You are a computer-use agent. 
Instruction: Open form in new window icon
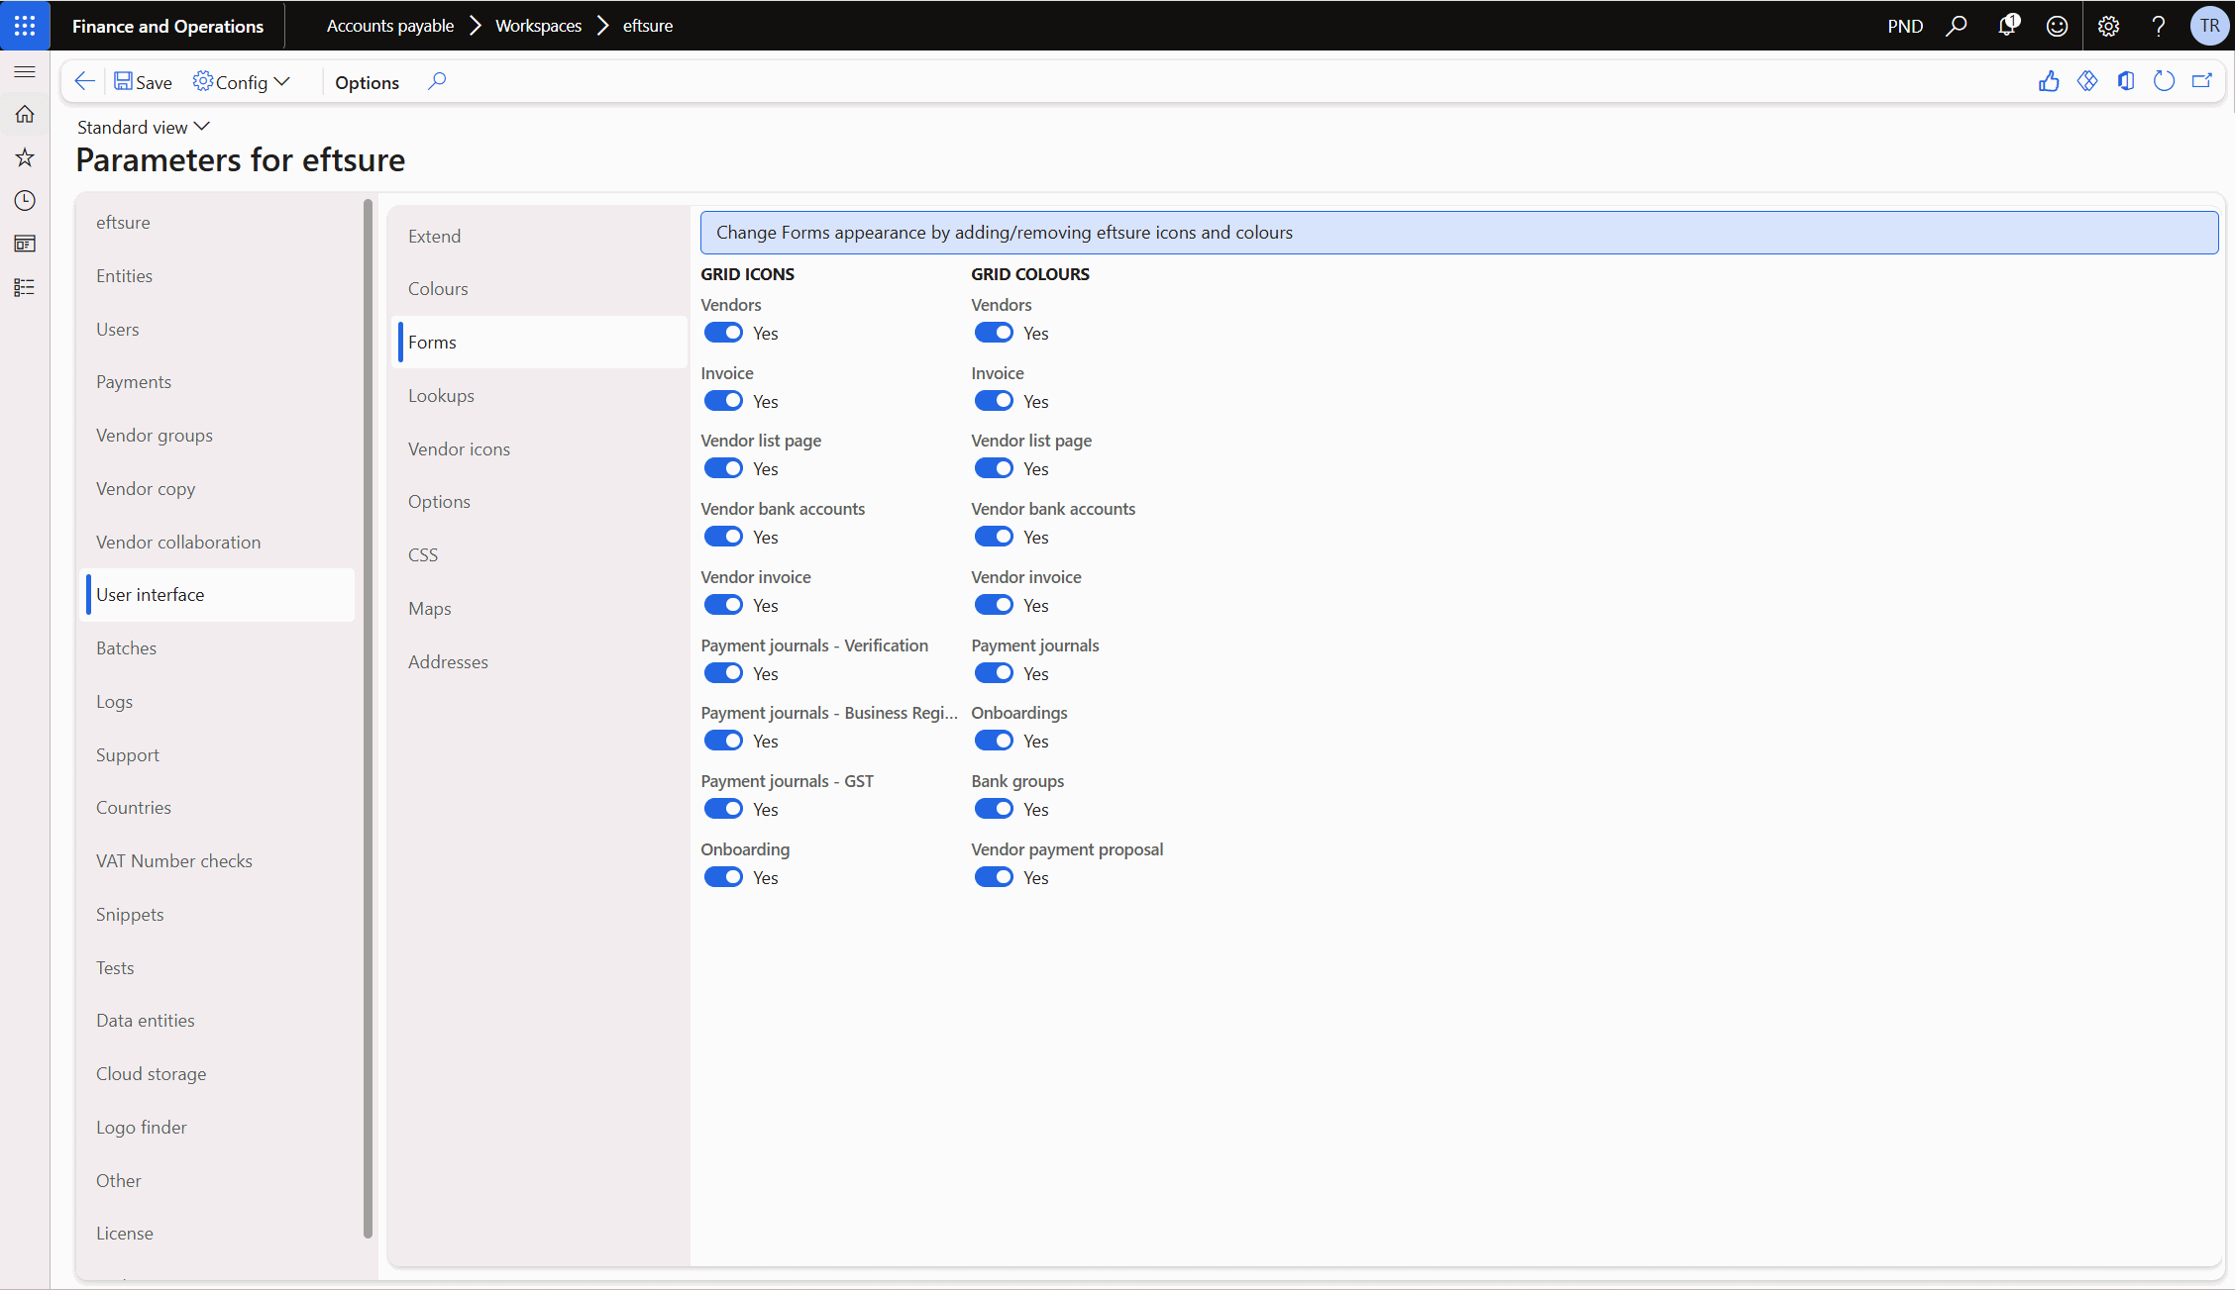pyautogui.click(x=2202, y=82)
